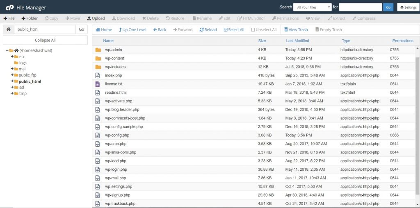
Task: Click Empty Trash
Action: pyautogui.click(x=329, y=29)
